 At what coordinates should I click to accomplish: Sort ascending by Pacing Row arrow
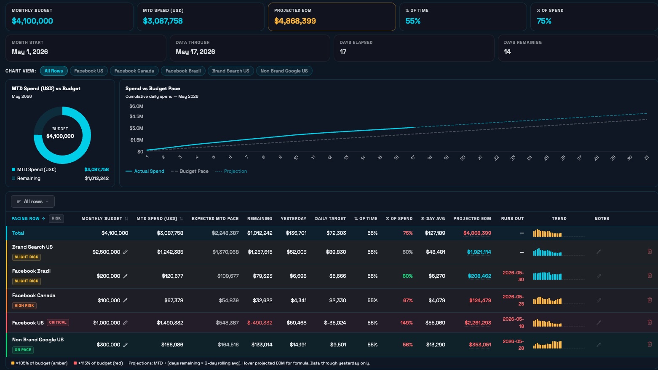point(43,219)
